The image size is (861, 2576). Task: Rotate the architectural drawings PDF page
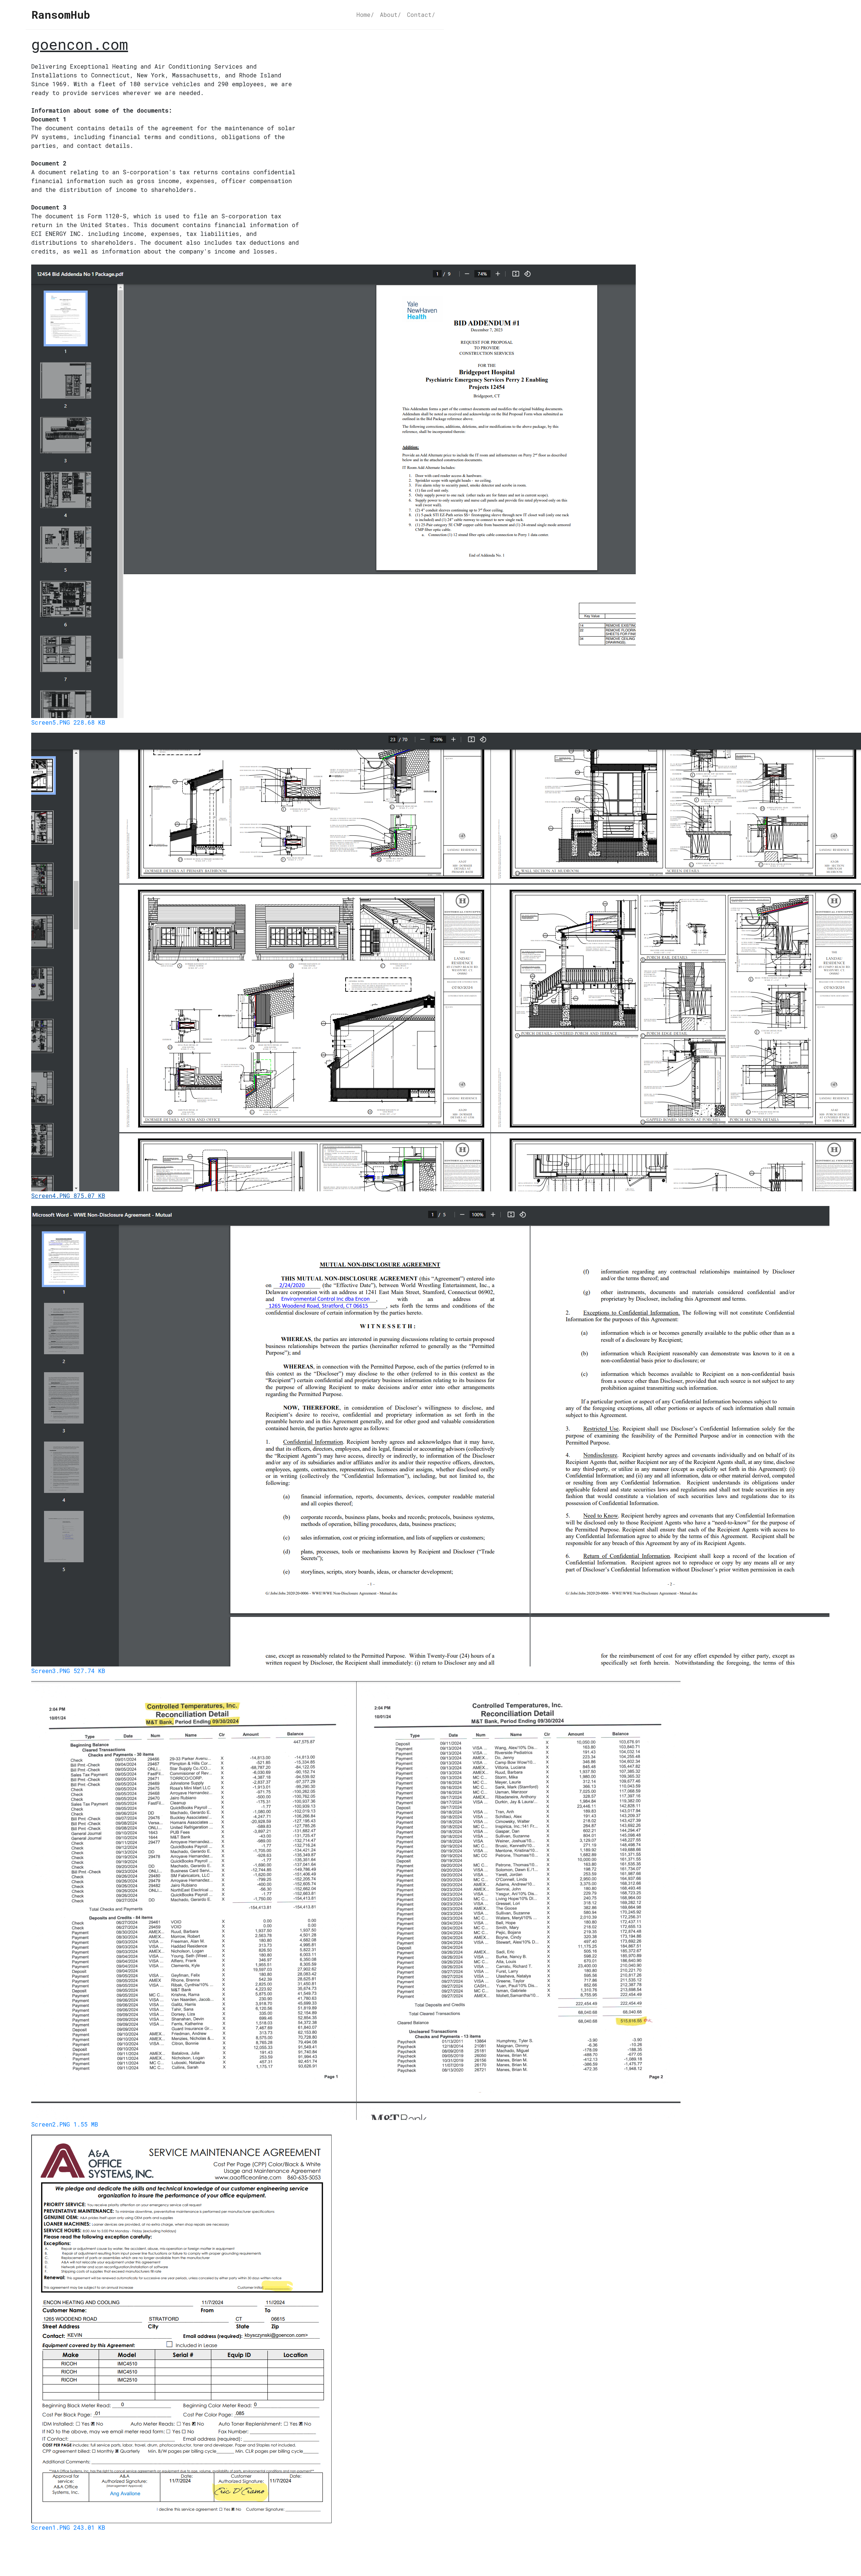tap(483, 740)
